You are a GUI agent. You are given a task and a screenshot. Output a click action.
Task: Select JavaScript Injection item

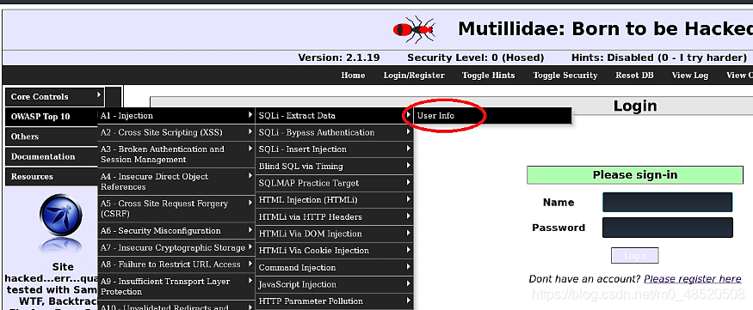335,284
